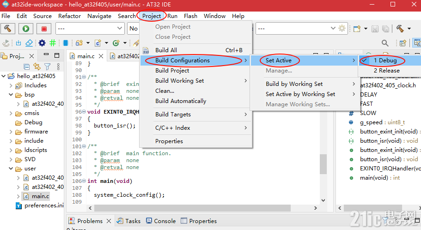Click Link with Editor arrows icon

[x=37, y=67]
